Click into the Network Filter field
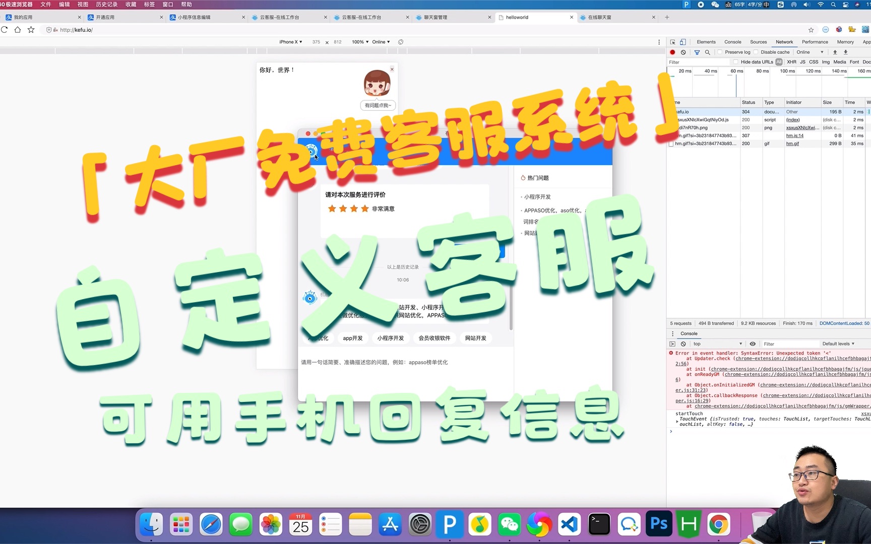Image resolution: width=871 pixels, height=544 pixels. (x=698, y=62)
